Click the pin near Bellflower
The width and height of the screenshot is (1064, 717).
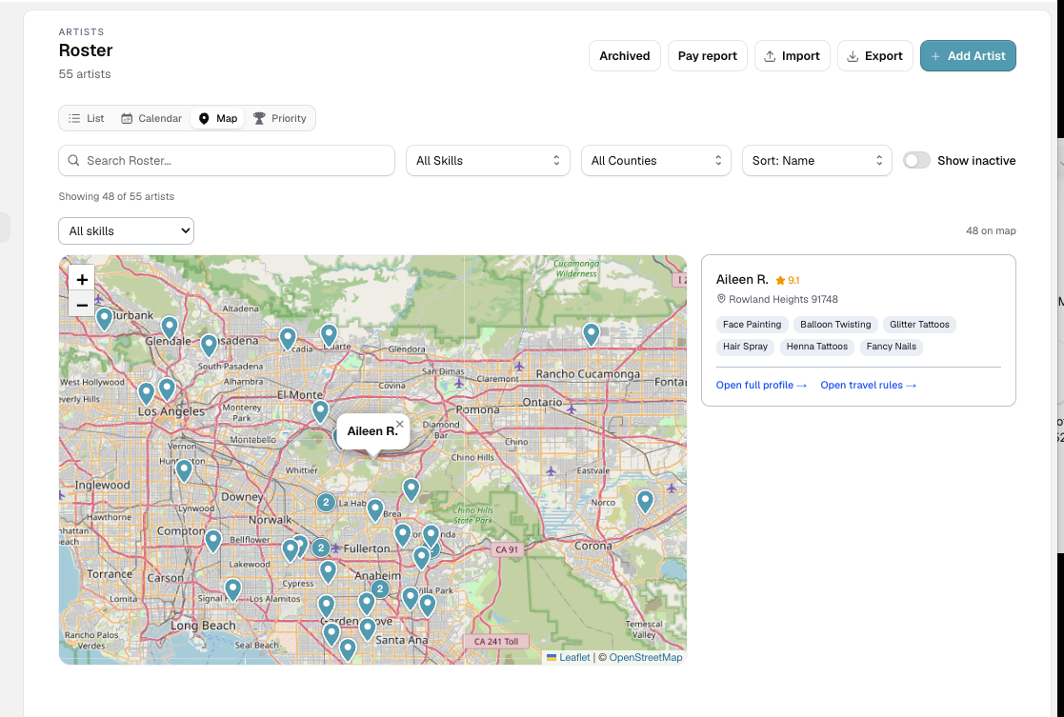point(213,541)
